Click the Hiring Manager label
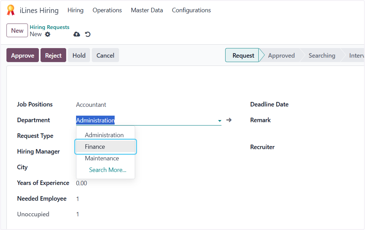The width and height of the screenshot is (365, 230). (x=38, y=152)
